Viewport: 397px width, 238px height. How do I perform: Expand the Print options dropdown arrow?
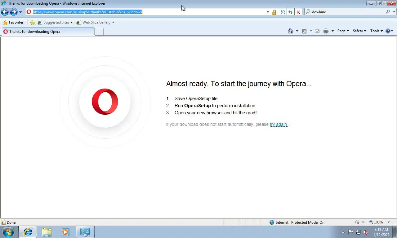coord(332,31)
